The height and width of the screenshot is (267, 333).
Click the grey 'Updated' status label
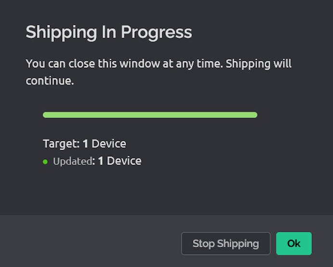pos(72,161)
